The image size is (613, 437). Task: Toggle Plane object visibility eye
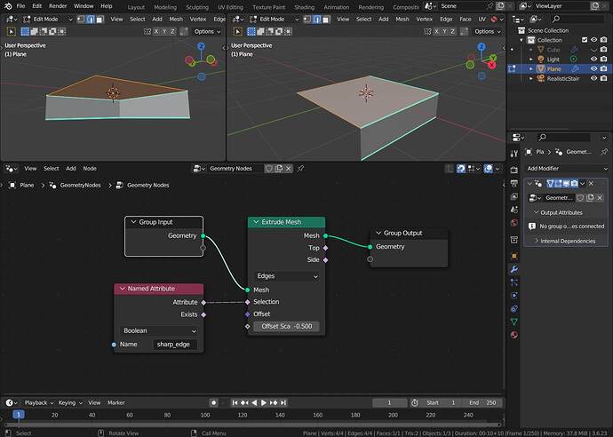coord(593,68)
